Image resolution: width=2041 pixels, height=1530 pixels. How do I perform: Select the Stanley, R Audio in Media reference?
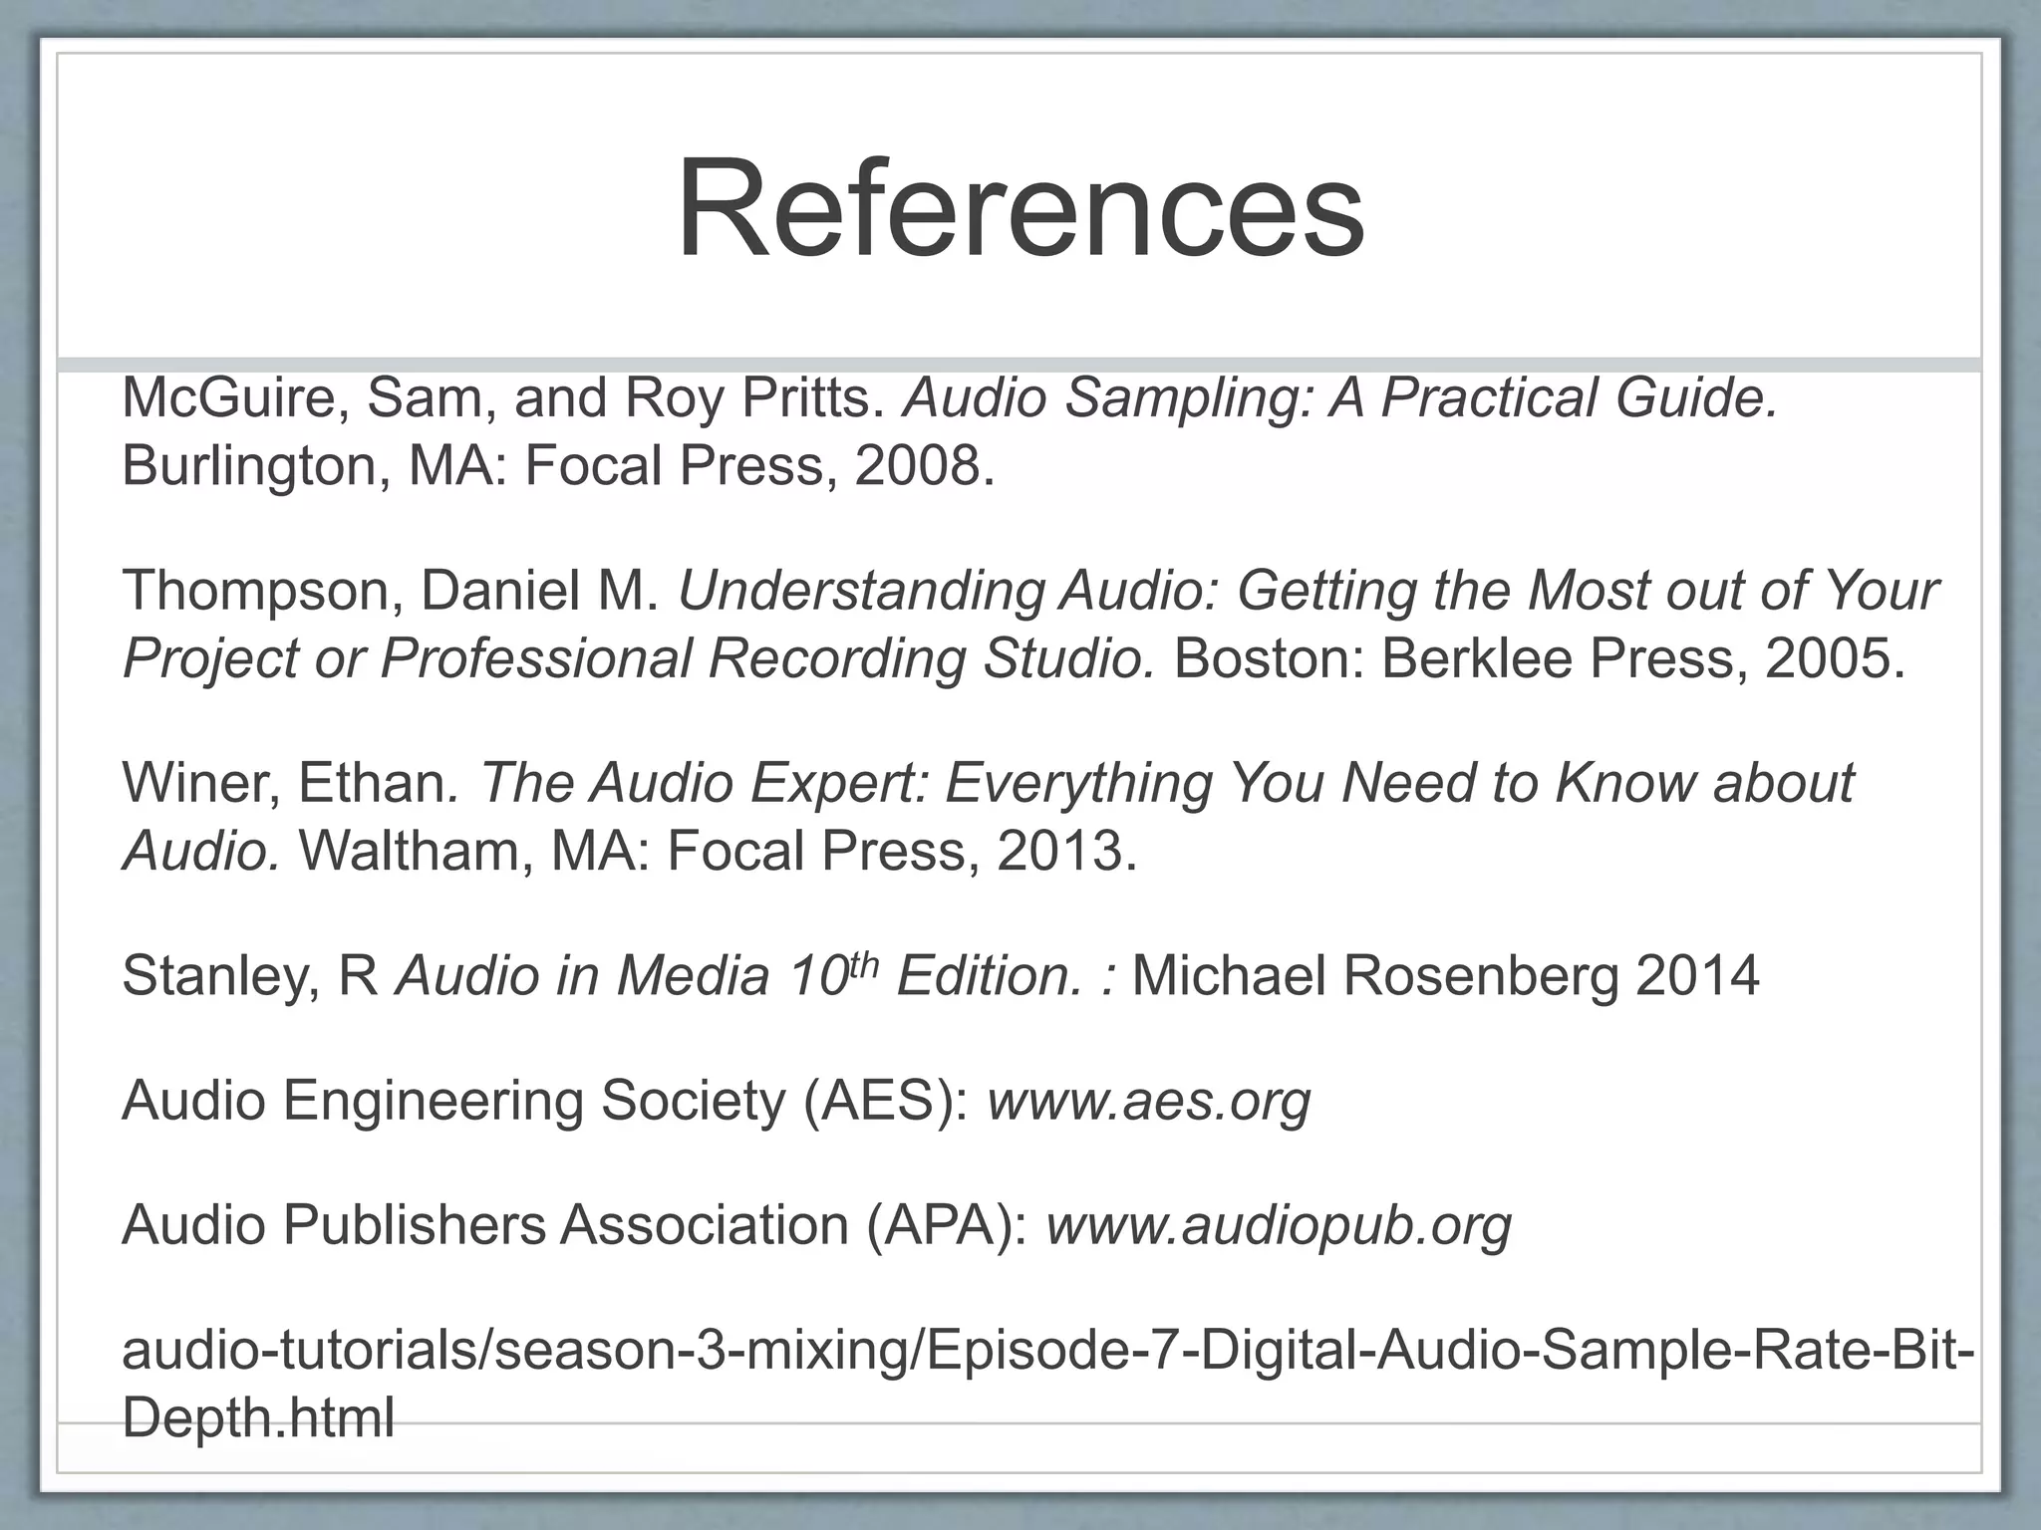[x=941, y=975]
